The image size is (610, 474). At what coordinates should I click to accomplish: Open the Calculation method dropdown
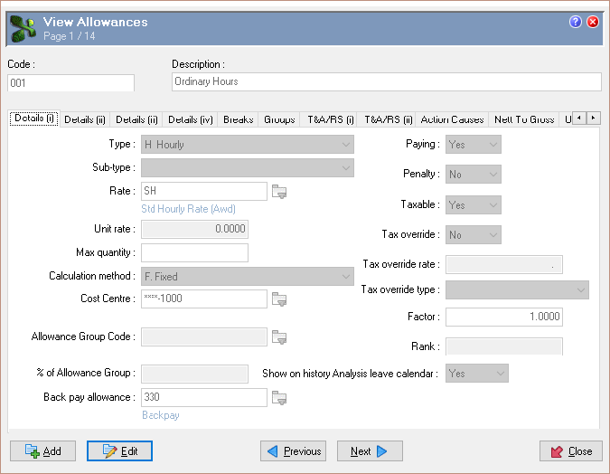(x=248, y=277)
